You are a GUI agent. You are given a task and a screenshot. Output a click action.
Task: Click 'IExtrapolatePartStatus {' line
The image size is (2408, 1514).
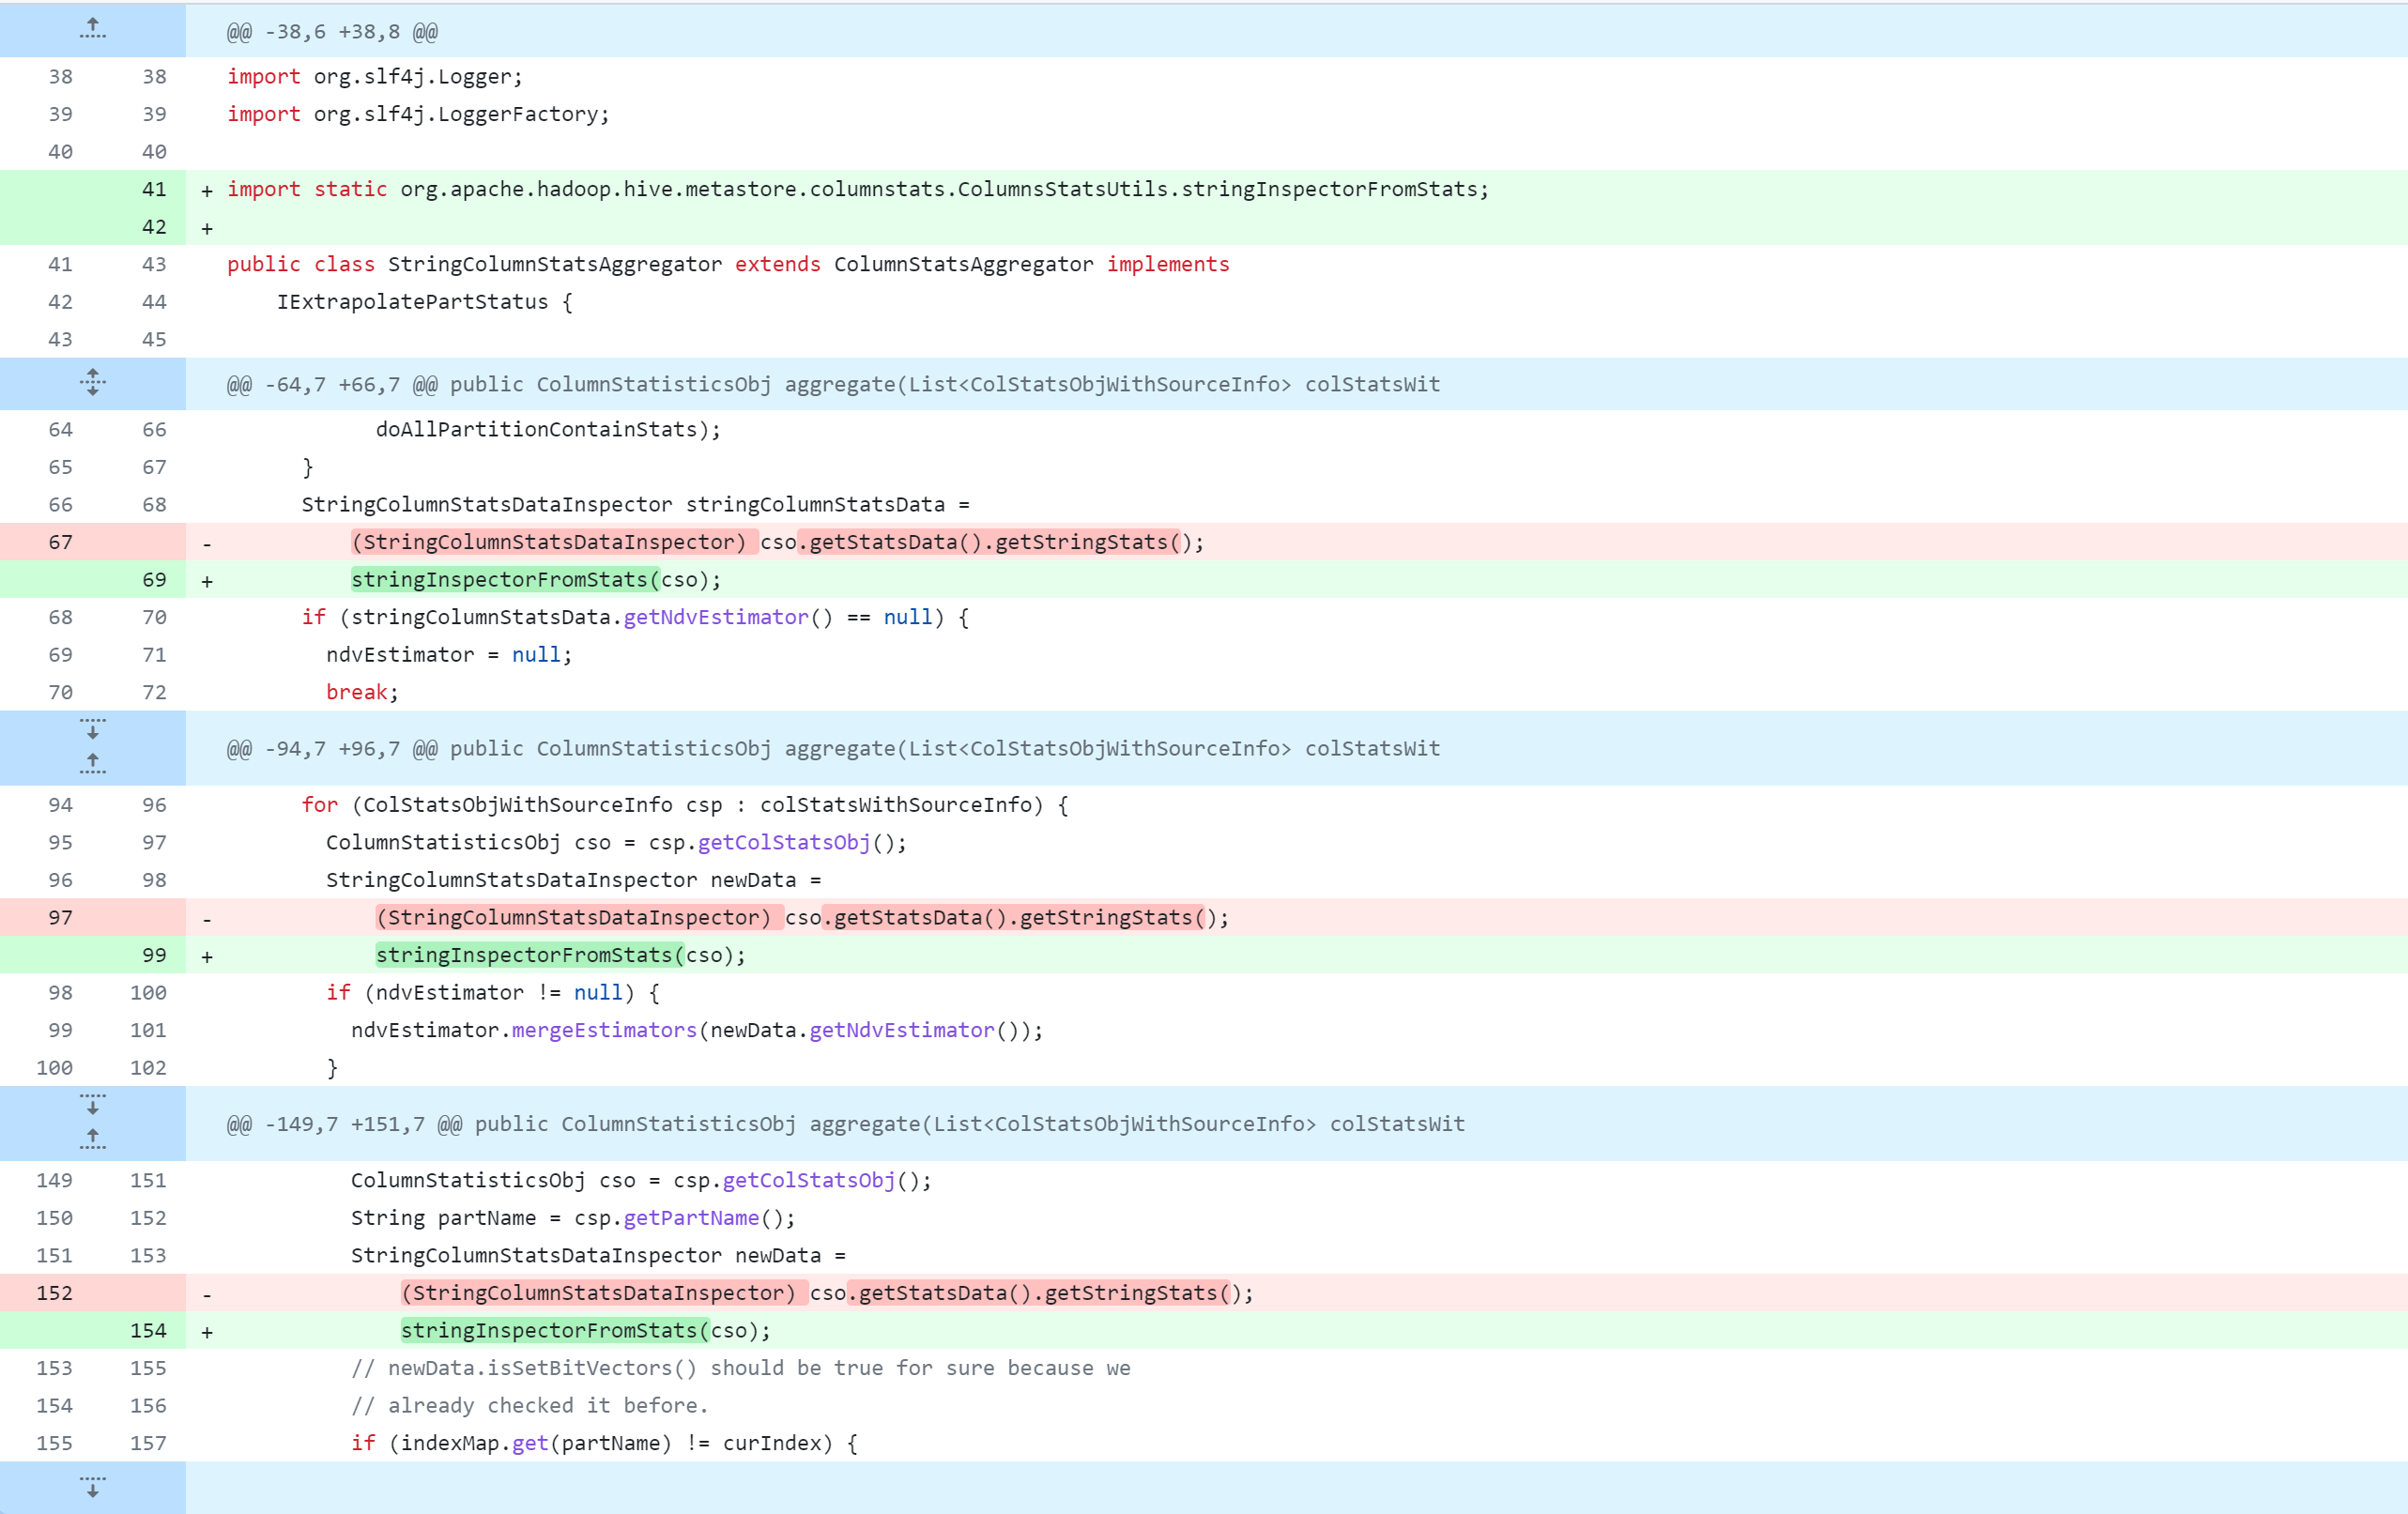point(425,302)
